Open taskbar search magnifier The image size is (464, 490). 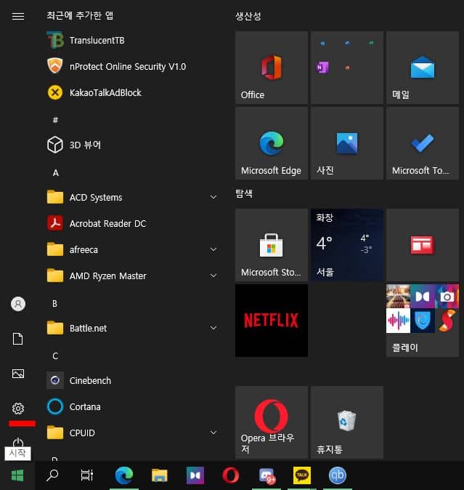52,475
